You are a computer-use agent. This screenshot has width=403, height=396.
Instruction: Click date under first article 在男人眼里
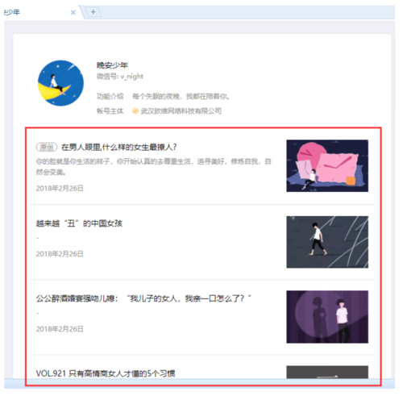[60, 188]
